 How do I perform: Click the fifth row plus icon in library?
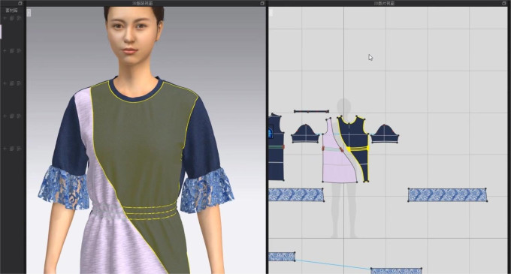click(5, 149)
